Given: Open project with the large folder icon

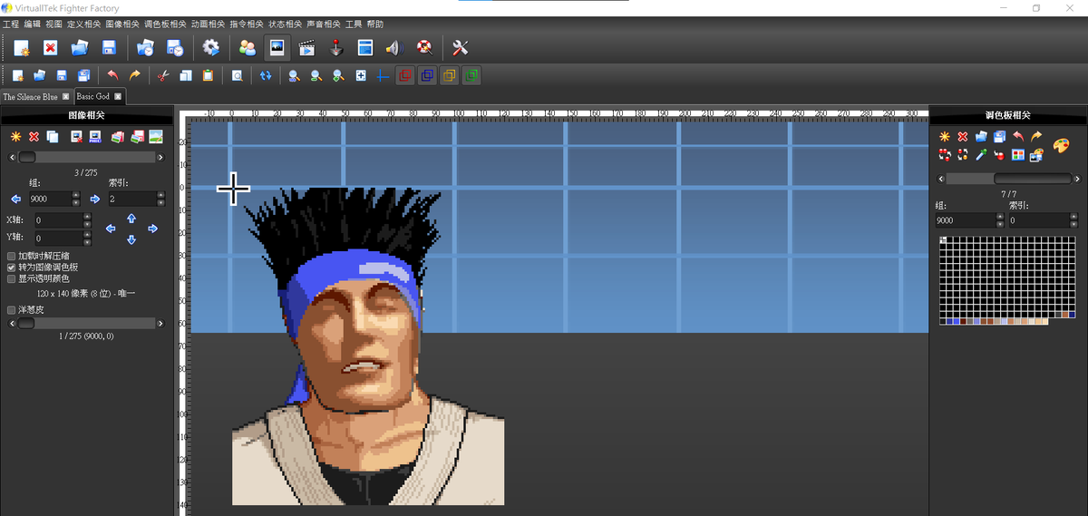Looking at the screenshot, I should click(x=80, y=48).
